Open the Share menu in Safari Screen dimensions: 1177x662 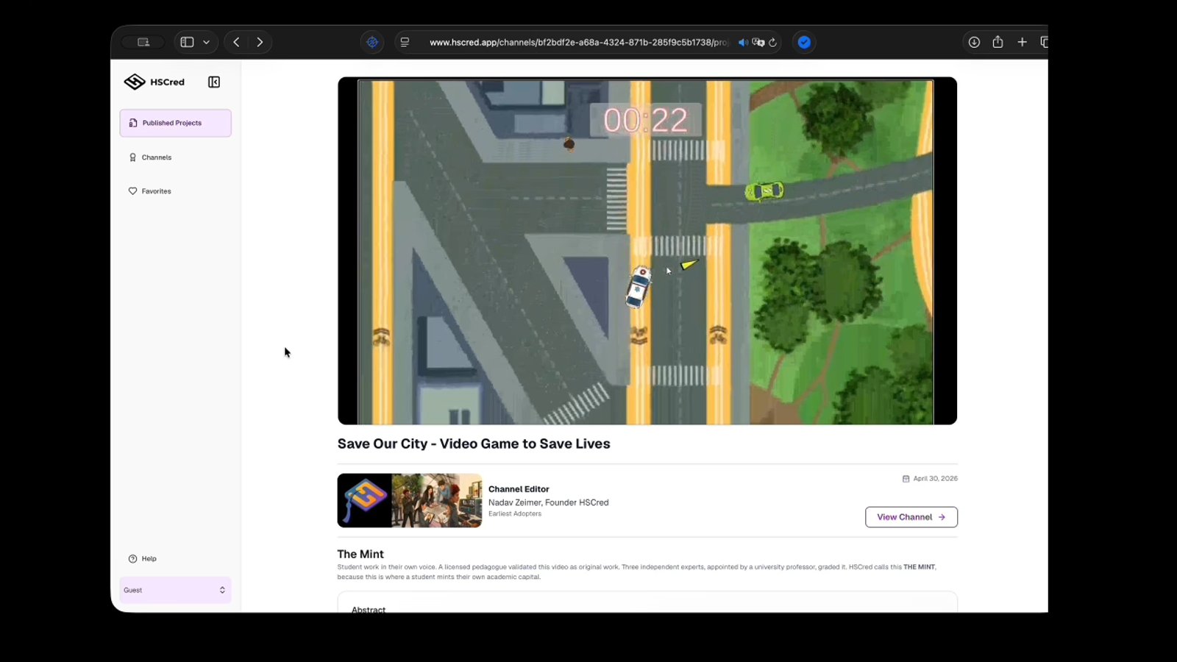click(x=998, y=42)
